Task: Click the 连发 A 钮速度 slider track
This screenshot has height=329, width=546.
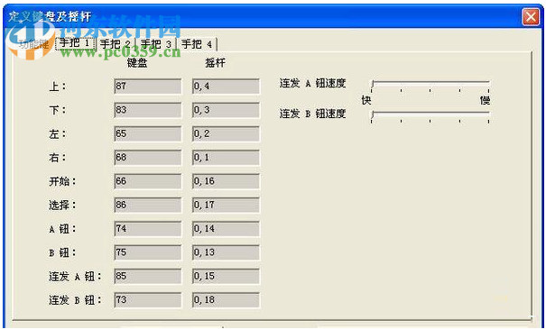Action: coord(430,84)
